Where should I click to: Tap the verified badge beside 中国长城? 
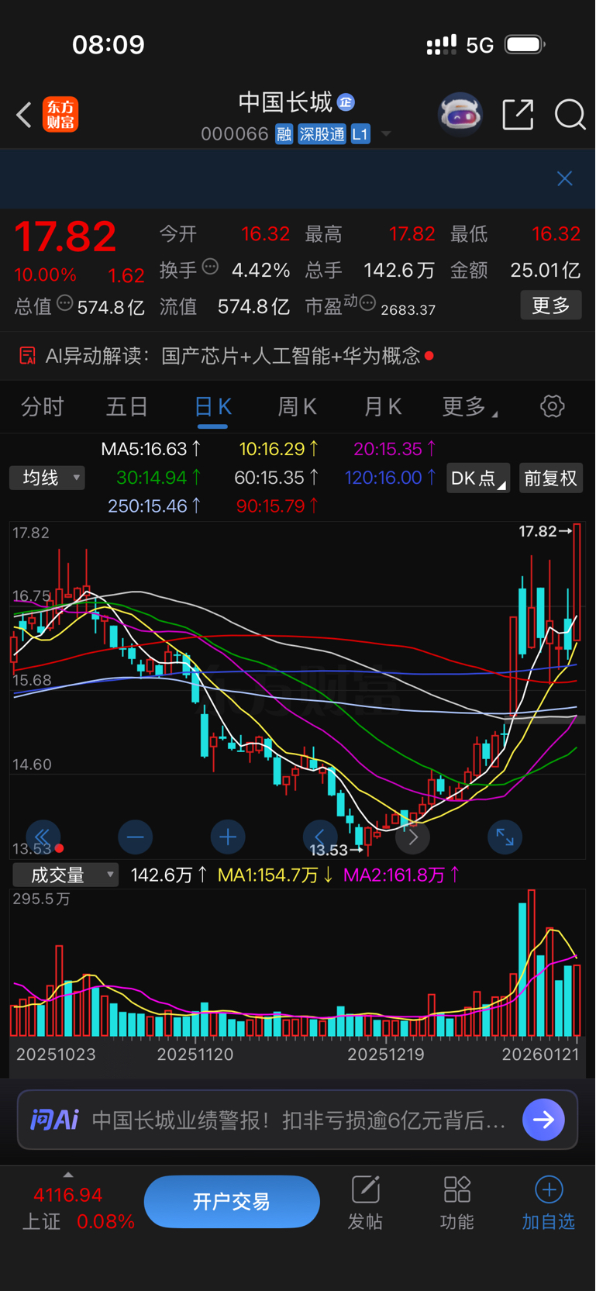point(346,102)
